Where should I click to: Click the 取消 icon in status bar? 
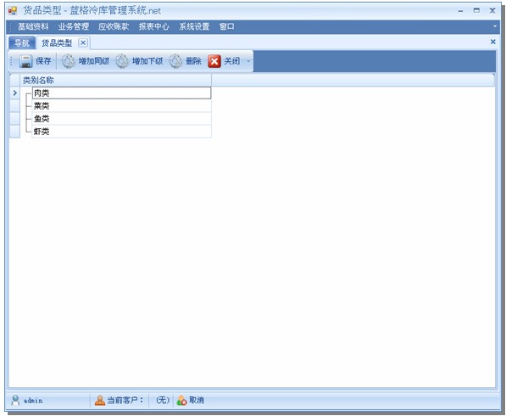tap(181, 400)
